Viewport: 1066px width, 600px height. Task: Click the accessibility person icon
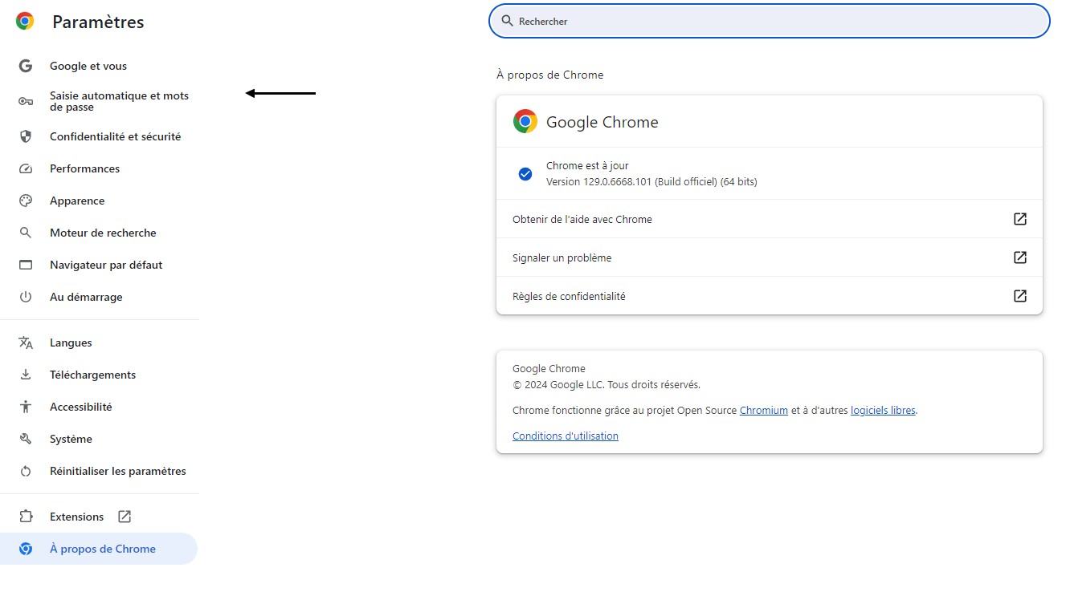(26, 407)
